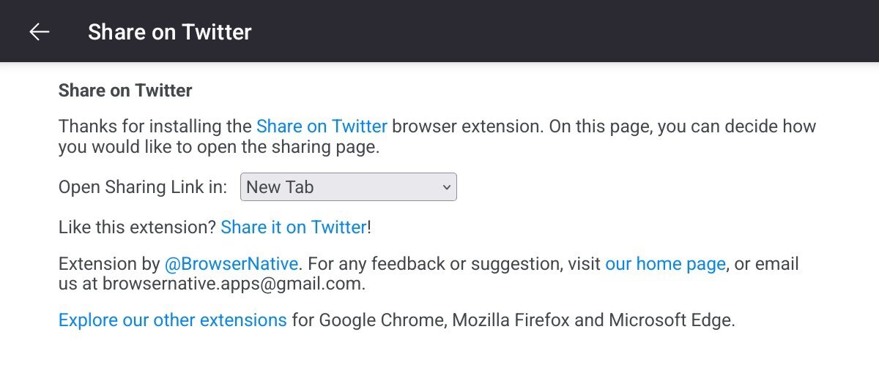Click the chevron on the New Tab selector
This screenshot has height=370, width=879.
tap(446, 187)
